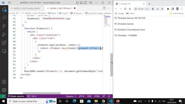The height and width of the screenshot is (104, 185).
Task: Toggle the primary side bar layout
Action: click(77, 3)
